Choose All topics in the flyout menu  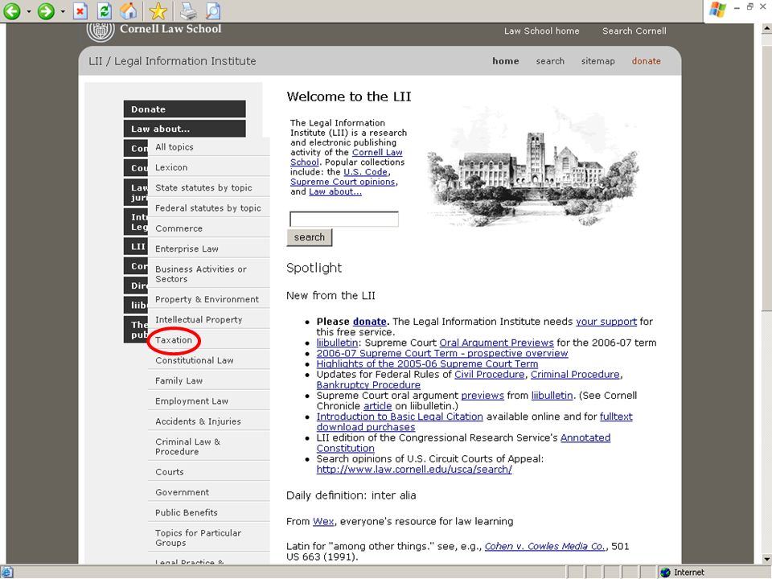209,147
